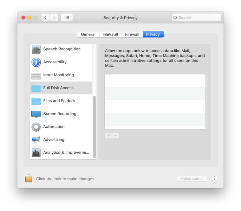Switch to the General tab
This screenshot has height=211, width=241.
88,34
